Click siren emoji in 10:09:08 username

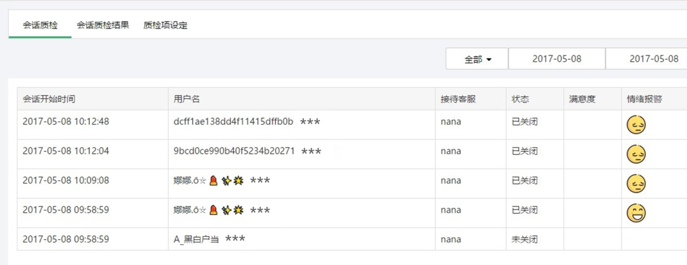click(213, 180)
